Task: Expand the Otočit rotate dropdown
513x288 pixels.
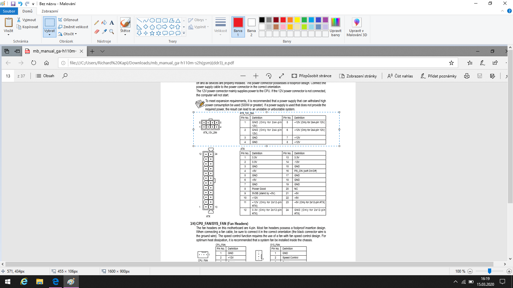Action: (68, 34)
